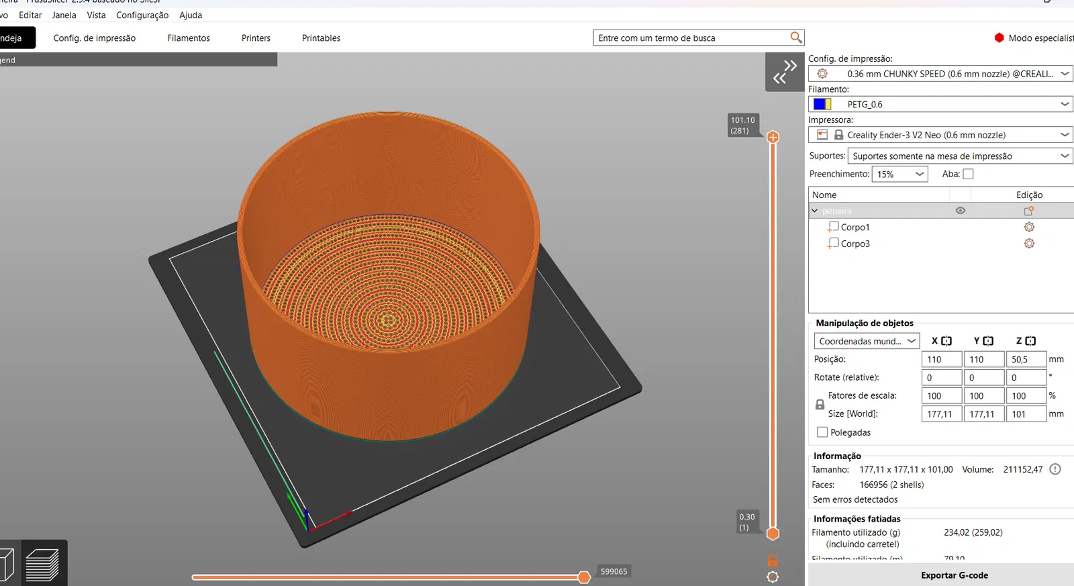Image resolution: width=1074 pixels, height=586 pixels.
Task: Click the volume info icon
Action: coord(1055,469)
